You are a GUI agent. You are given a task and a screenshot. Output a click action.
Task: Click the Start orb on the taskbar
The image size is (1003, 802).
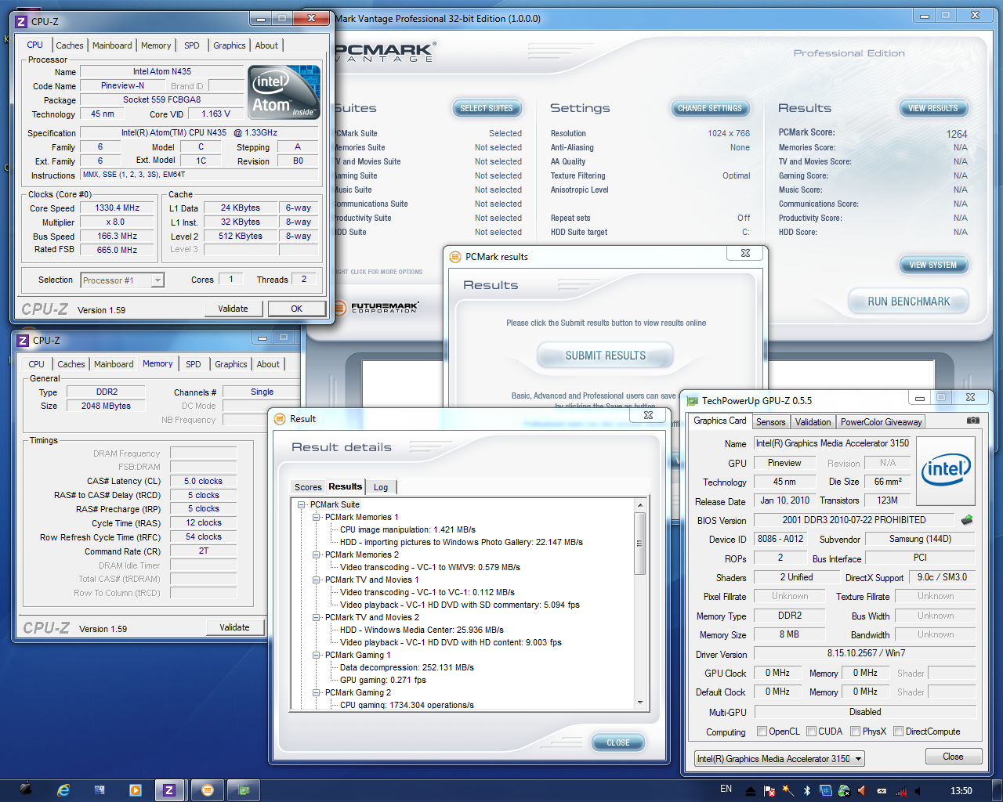(x=26, y=789)
